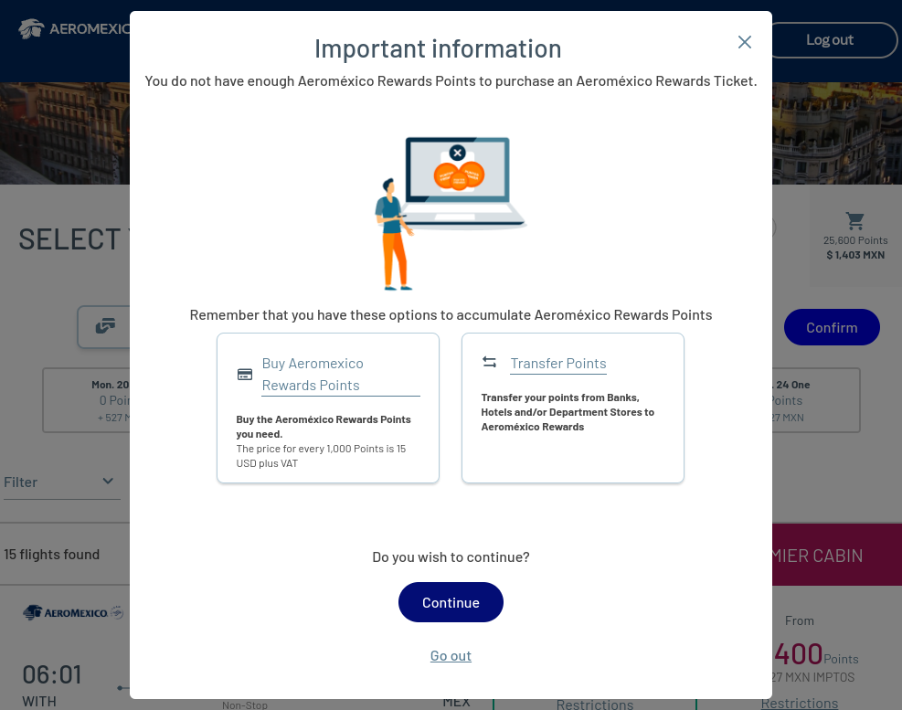The image size is (902, 710).
Task: Select the Mon. 20 date card
Action: click(86, 400)
